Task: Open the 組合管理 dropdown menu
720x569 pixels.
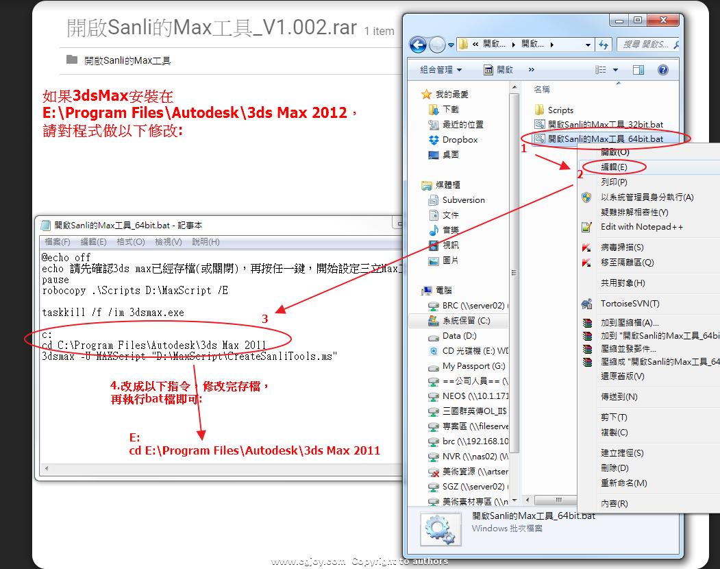Action: click(x=440, y=70)
